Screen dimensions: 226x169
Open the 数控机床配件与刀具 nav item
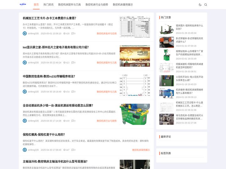(69, 5)
